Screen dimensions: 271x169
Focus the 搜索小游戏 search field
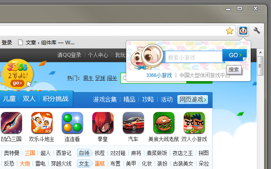(194, 57)
